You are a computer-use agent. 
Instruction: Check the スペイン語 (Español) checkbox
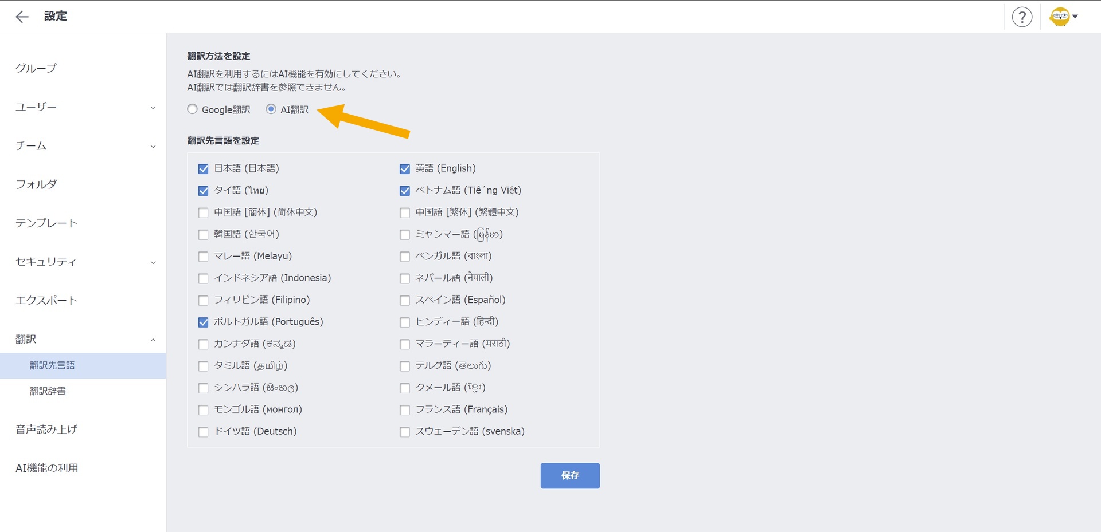coord(405,301)
